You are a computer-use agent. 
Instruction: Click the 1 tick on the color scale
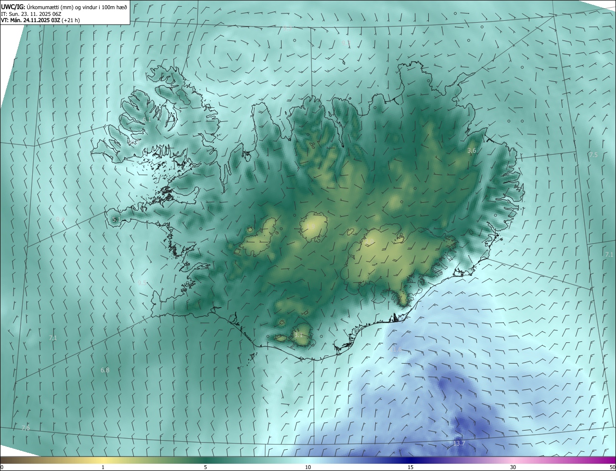(103, 467)
